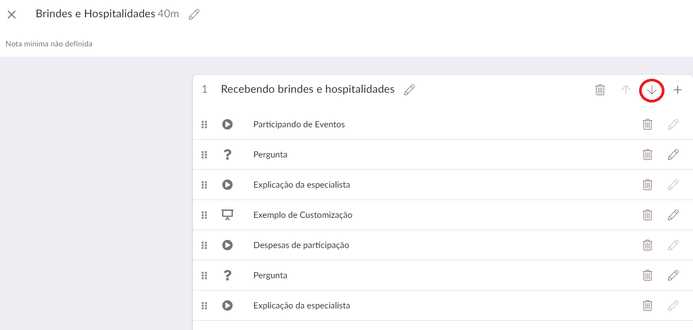Click drag handle of Despesas de participação
Viewport: 693px width, 330px height.
click(204, 245)
